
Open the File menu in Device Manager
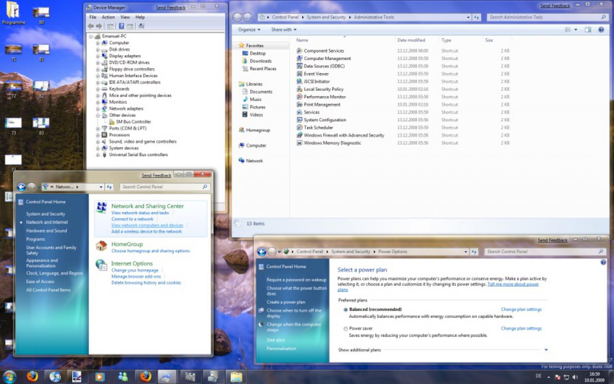pos(93,17)
